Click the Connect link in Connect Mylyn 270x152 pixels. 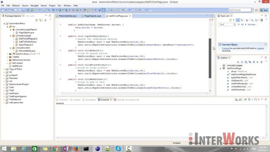[226, 48]
